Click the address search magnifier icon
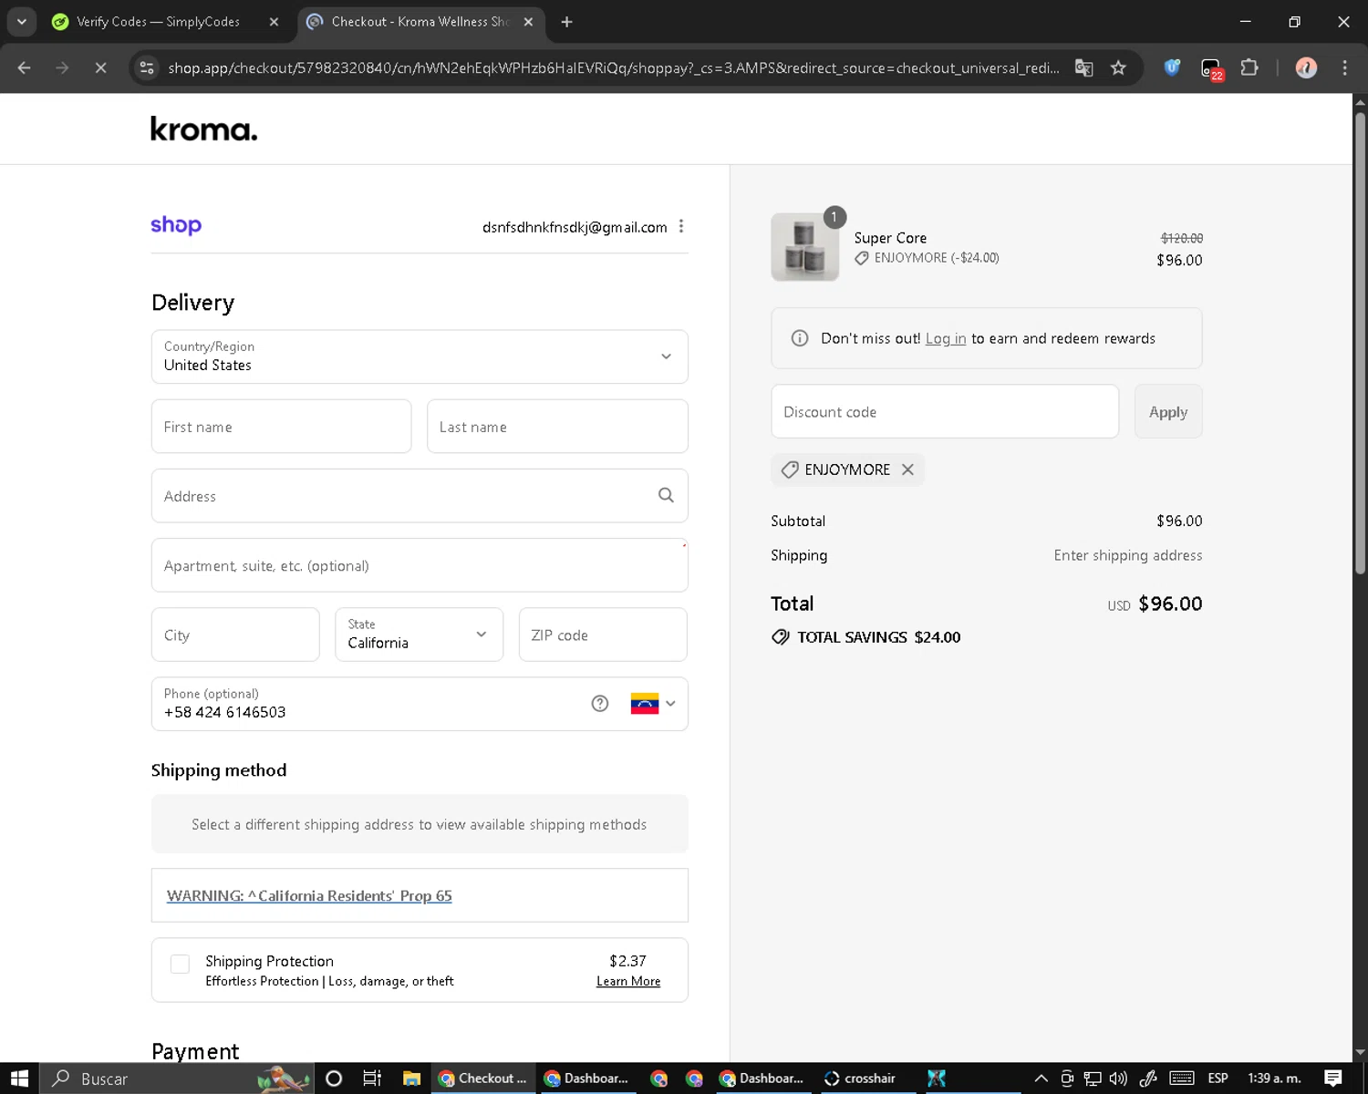 pyautogui.click(x=666, y=495)
